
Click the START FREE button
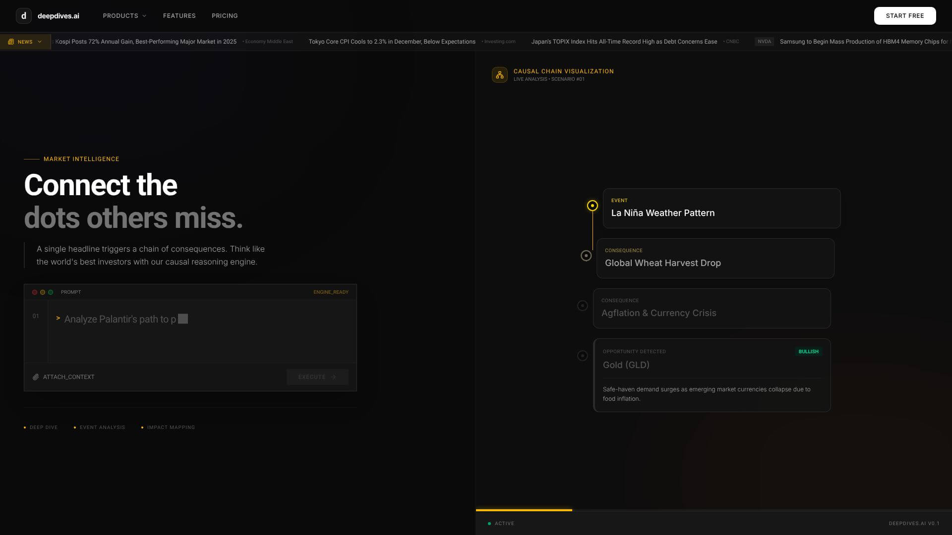pos(904,15)
